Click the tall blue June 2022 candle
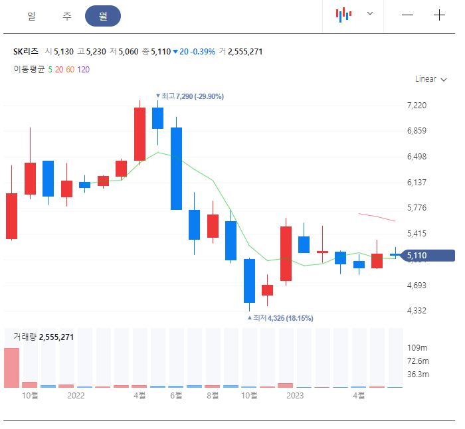 pos(176,169)
